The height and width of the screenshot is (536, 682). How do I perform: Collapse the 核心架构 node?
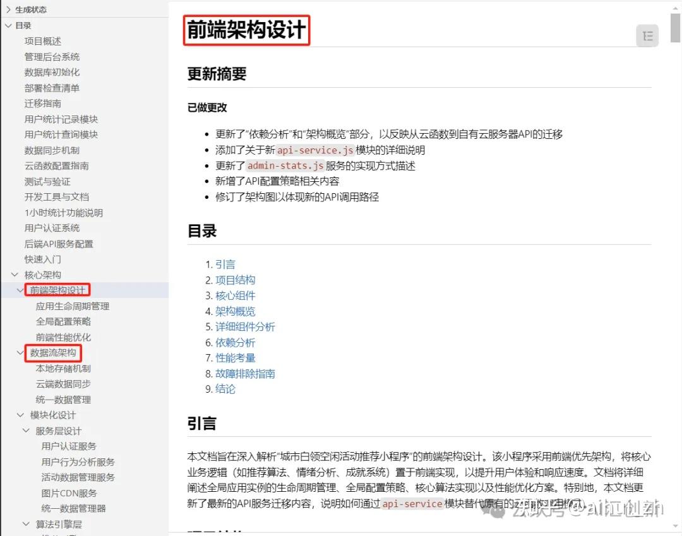coord(14,274)
